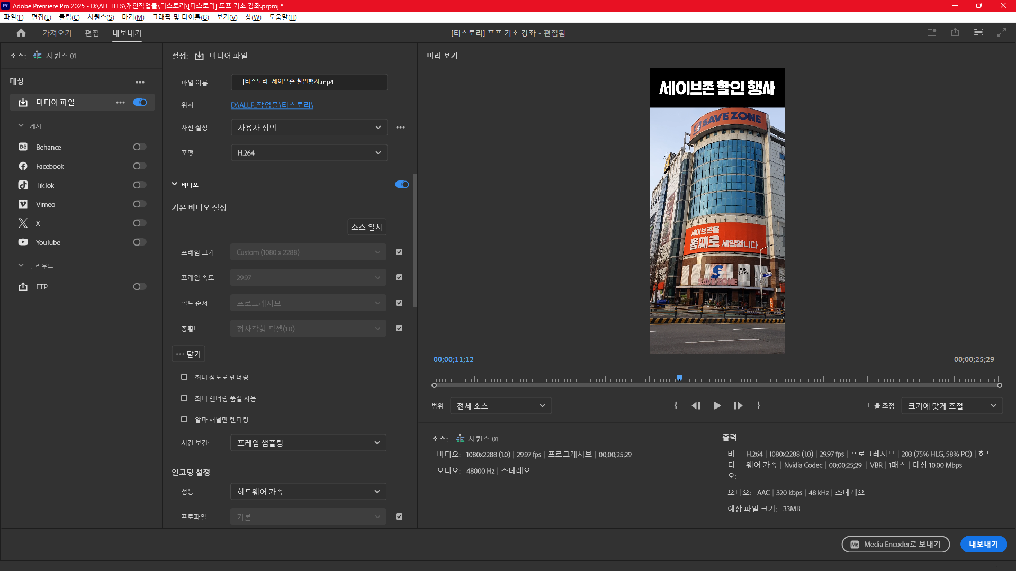Click the Media Encoder로 보내기 button
The image size is (1016, 571).
pos(896,545)
